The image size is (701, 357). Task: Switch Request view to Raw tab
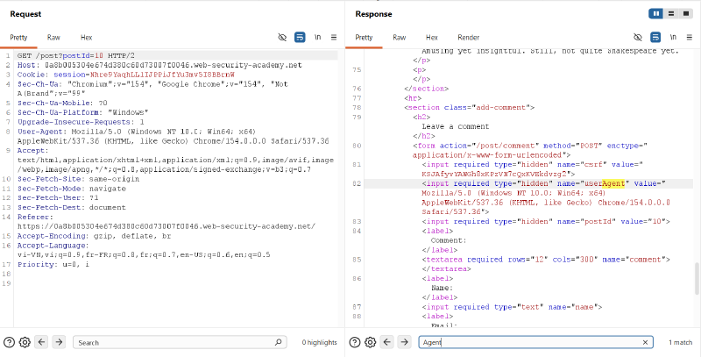point(53,38)
